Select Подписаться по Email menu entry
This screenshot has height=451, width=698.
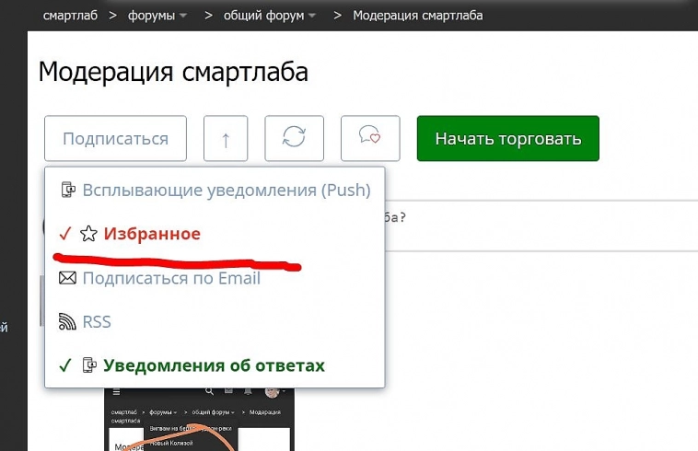tap(171, 278)
